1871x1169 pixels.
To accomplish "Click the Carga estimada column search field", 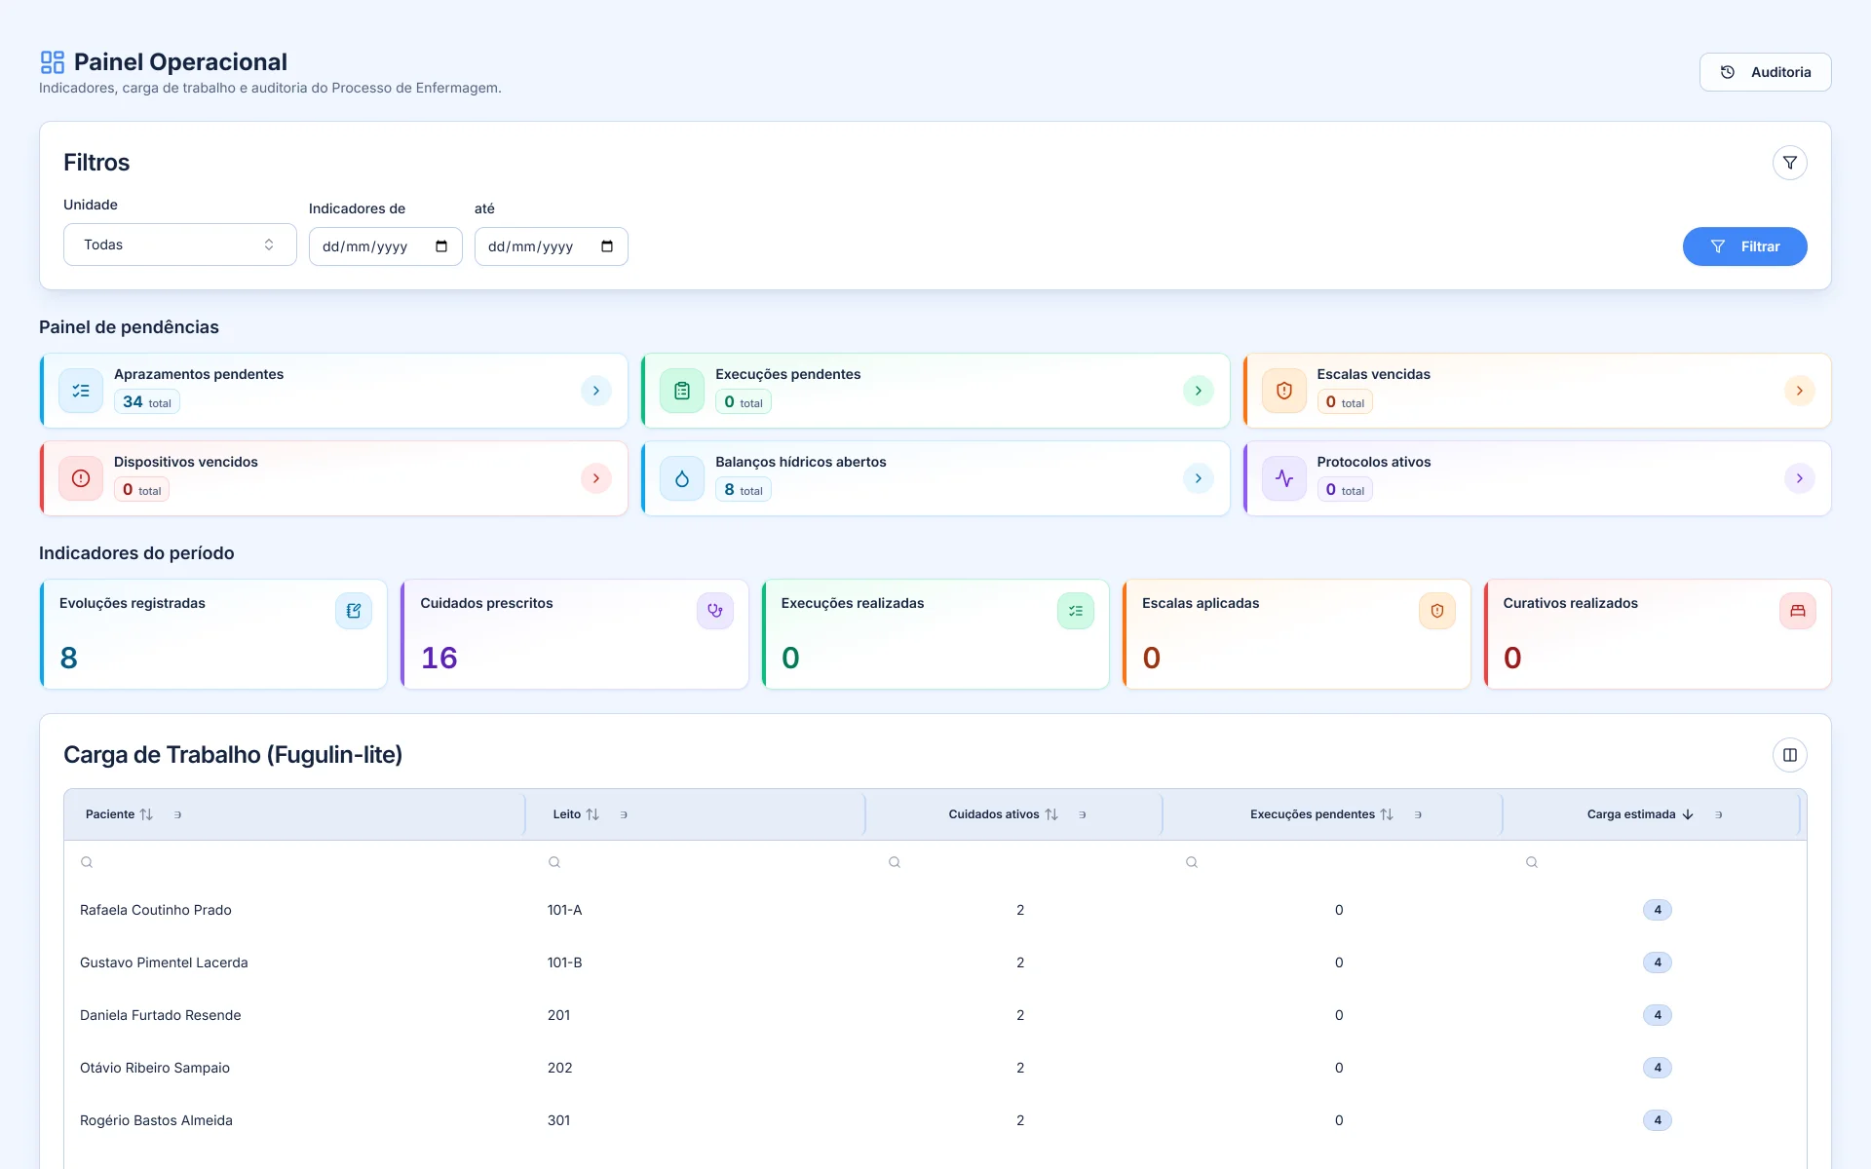I will 1657,862.
